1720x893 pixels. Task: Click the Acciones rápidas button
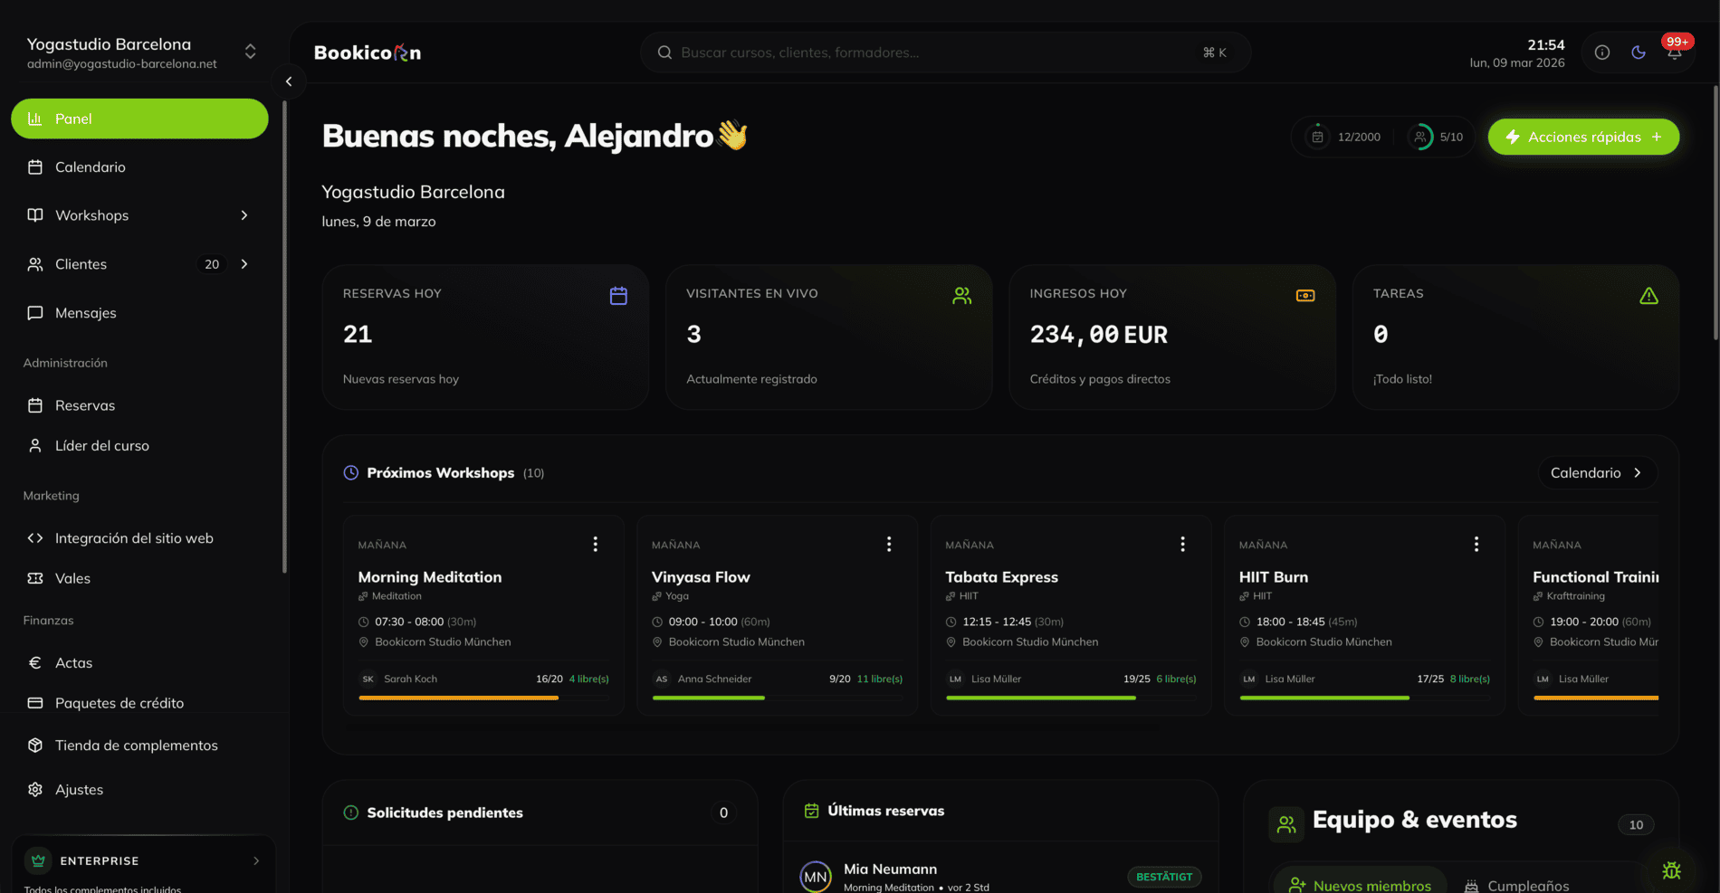tap(1583, 137)
